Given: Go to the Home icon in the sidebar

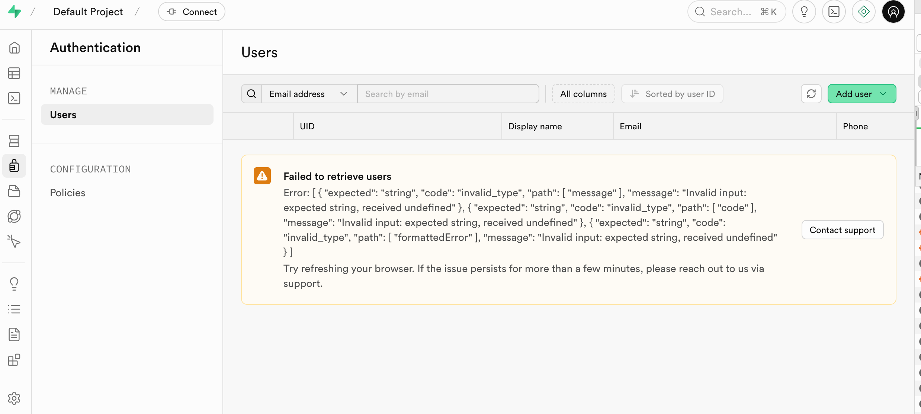Looking at the screenshot, I should (14, 48).
